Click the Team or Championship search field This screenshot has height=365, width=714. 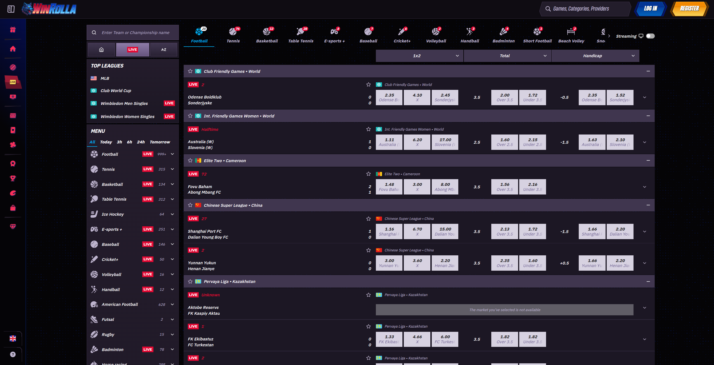[x=133, y=33]
